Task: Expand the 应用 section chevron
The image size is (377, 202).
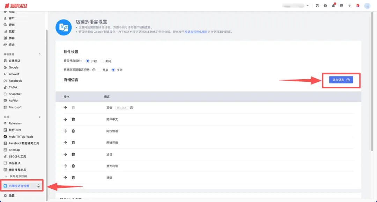Action: (x=40, y=117)
